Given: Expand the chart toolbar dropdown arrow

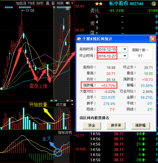Looking at the screenshot, I should point(72,3).
